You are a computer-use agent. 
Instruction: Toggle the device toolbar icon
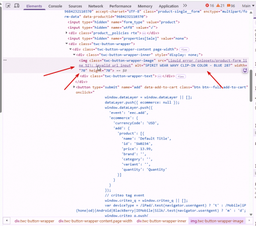(x=16, y=6)
